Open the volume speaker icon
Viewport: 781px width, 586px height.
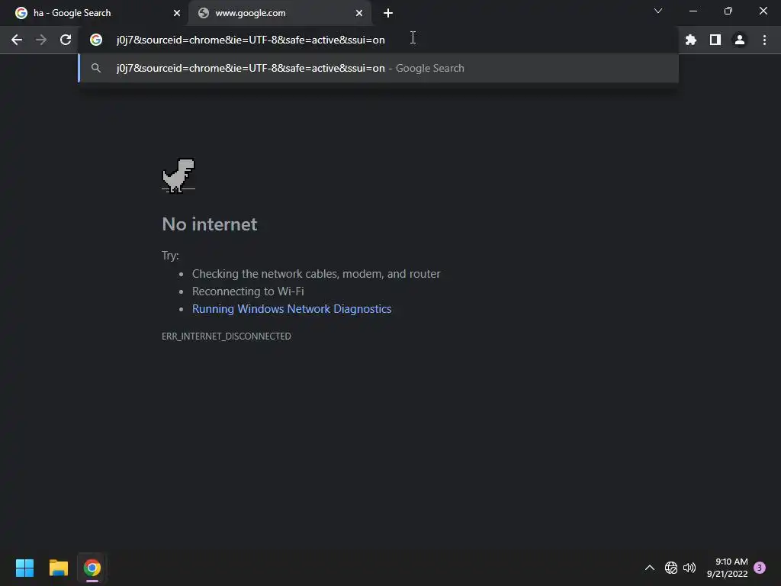[689, 568]
